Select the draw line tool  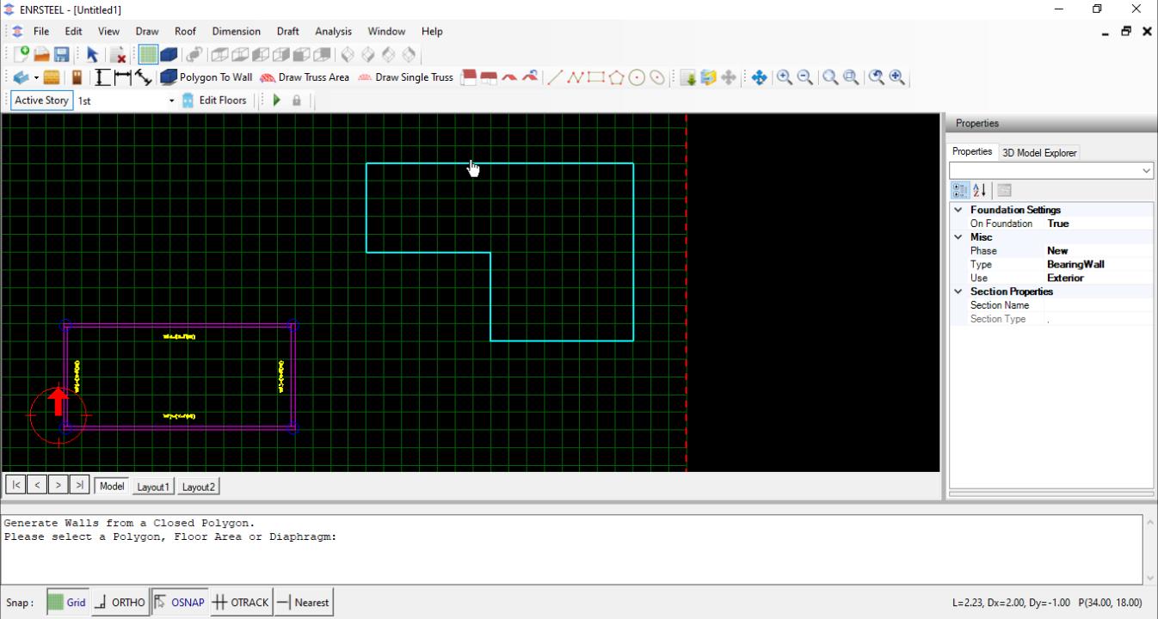pos(555,77)
